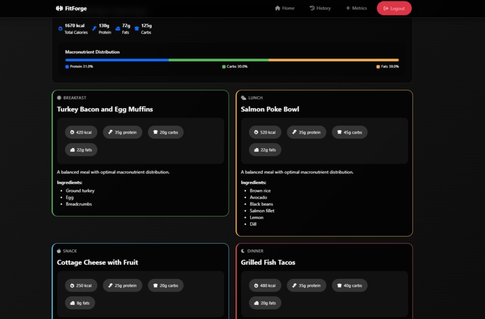The image size is (485, 319).
Task: Click the blue protein segment of distribution bar
Action: (117, 60)
